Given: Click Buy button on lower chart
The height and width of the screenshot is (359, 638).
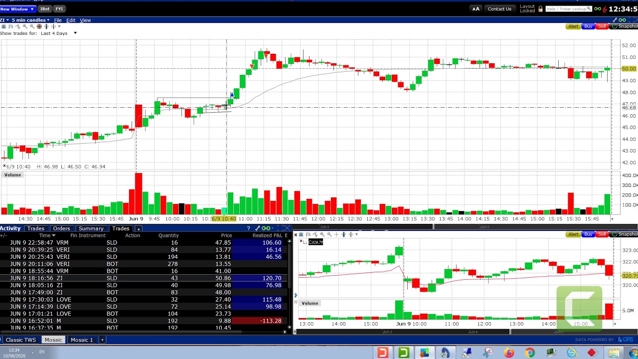Looking at the screenshot, I should pos(589,234).
